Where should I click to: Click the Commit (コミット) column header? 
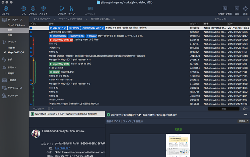(x=196, y=24)
